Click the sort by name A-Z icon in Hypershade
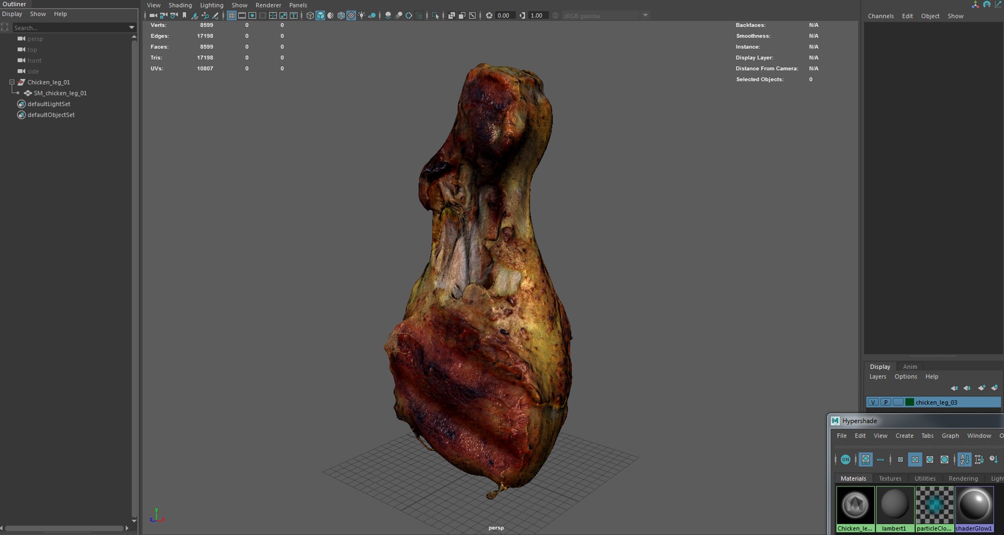This screenshot has width=1004, height=535. pos(964,459)
